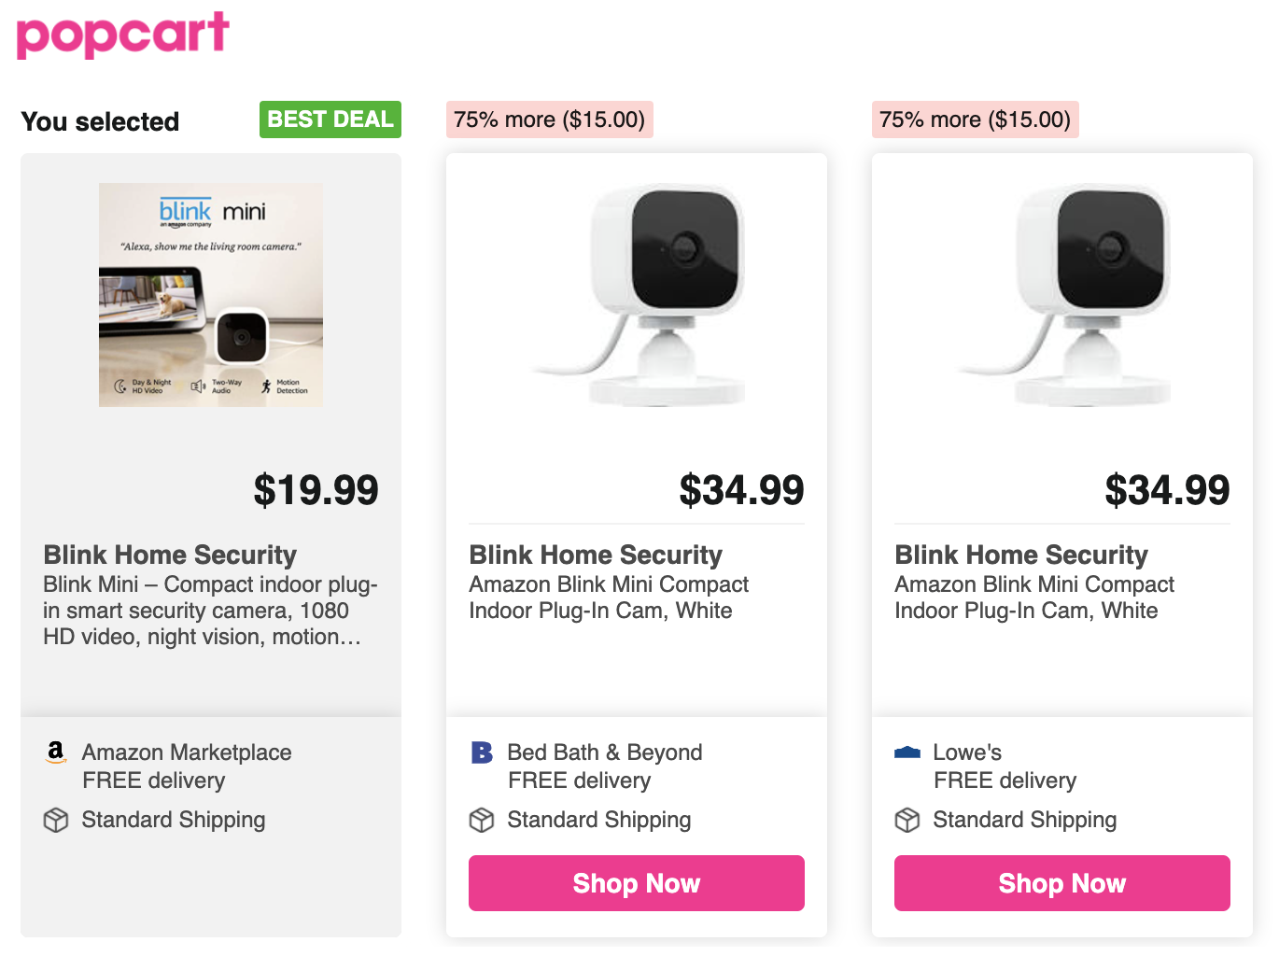Viewport: 1279px width, 956px height.
Task: Click the $19.99 Amazon price
Action: [x=316, y=490]
